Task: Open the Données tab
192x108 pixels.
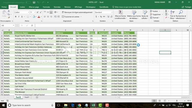Action: pos(57,7)
